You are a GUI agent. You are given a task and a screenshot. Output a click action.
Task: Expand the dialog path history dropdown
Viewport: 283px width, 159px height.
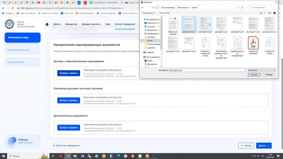click(237, 8)
